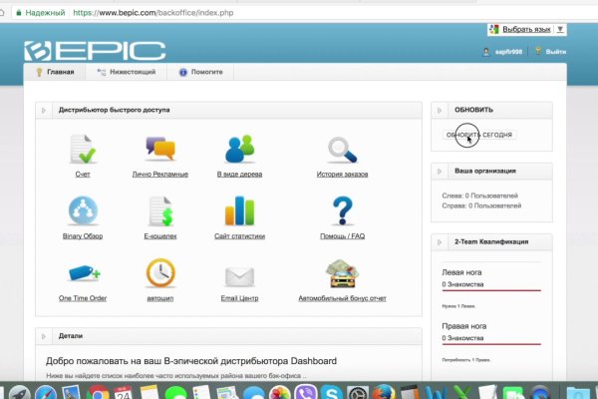Open the Binary Обзор icon

click(x=82, y=211)
